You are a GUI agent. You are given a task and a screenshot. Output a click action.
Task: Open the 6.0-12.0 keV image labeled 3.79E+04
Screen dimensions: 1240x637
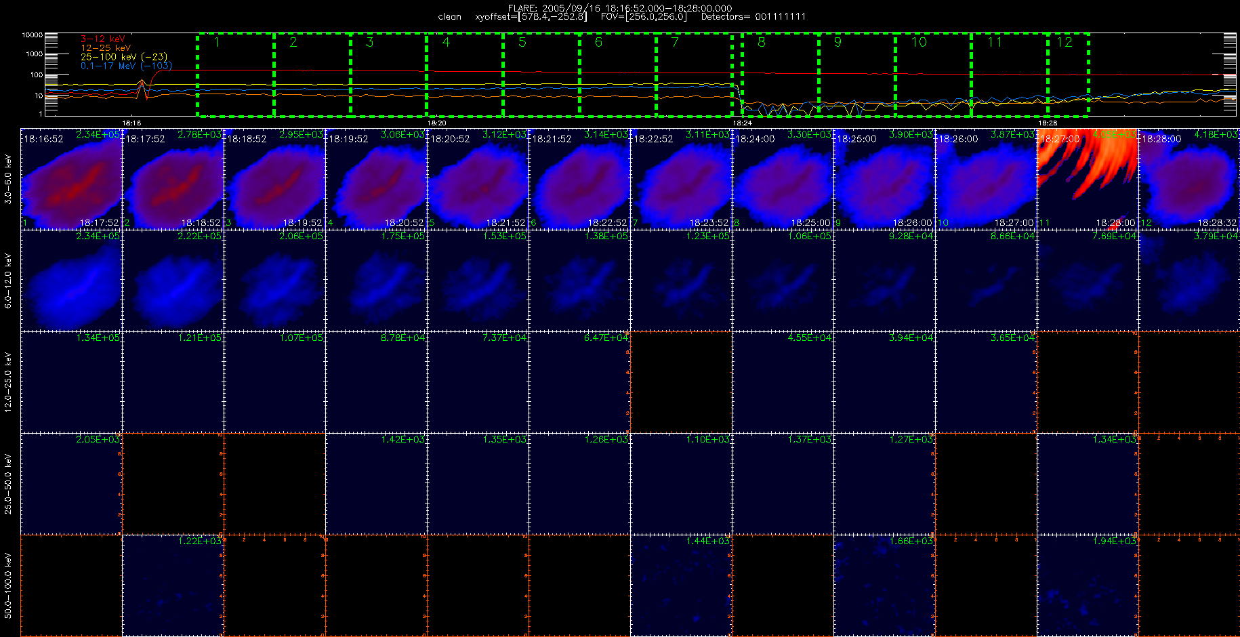click(1189, 280)
